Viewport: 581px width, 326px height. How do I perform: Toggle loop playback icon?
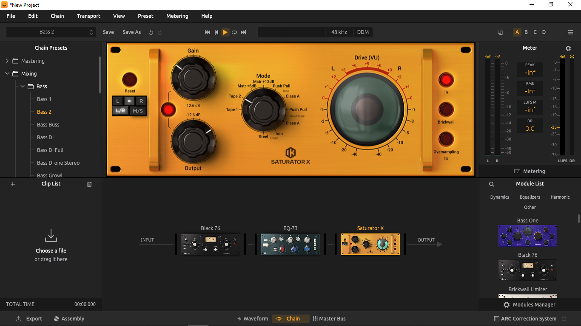click(234, 32)
